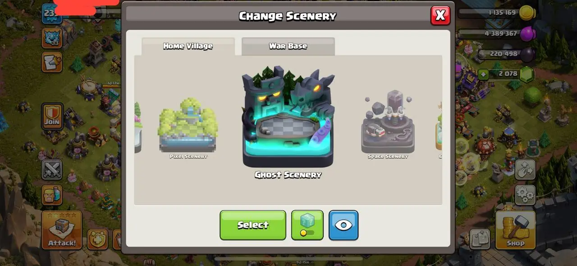The height and width of the screenshot is (266, 577).
Task: Choose the Pixel Scenery thumbnail
Action: [x=188, y=128]
